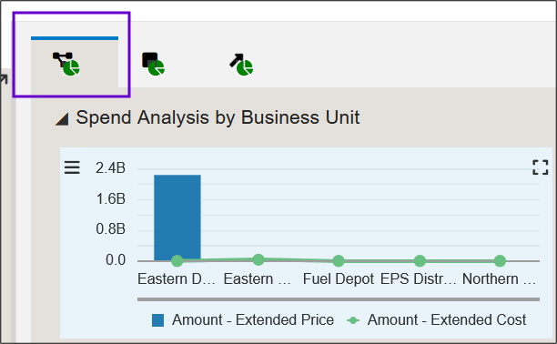The height and width of the screenshot is (344, 557).
Task: Select the EPS Distr… axis label
Action: pos(418,279)
